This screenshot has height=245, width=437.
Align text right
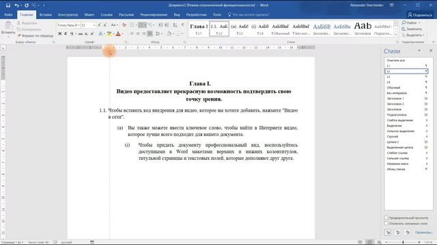point(144,33)
